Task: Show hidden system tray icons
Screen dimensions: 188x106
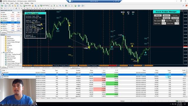Action: [x=170, y=104]
